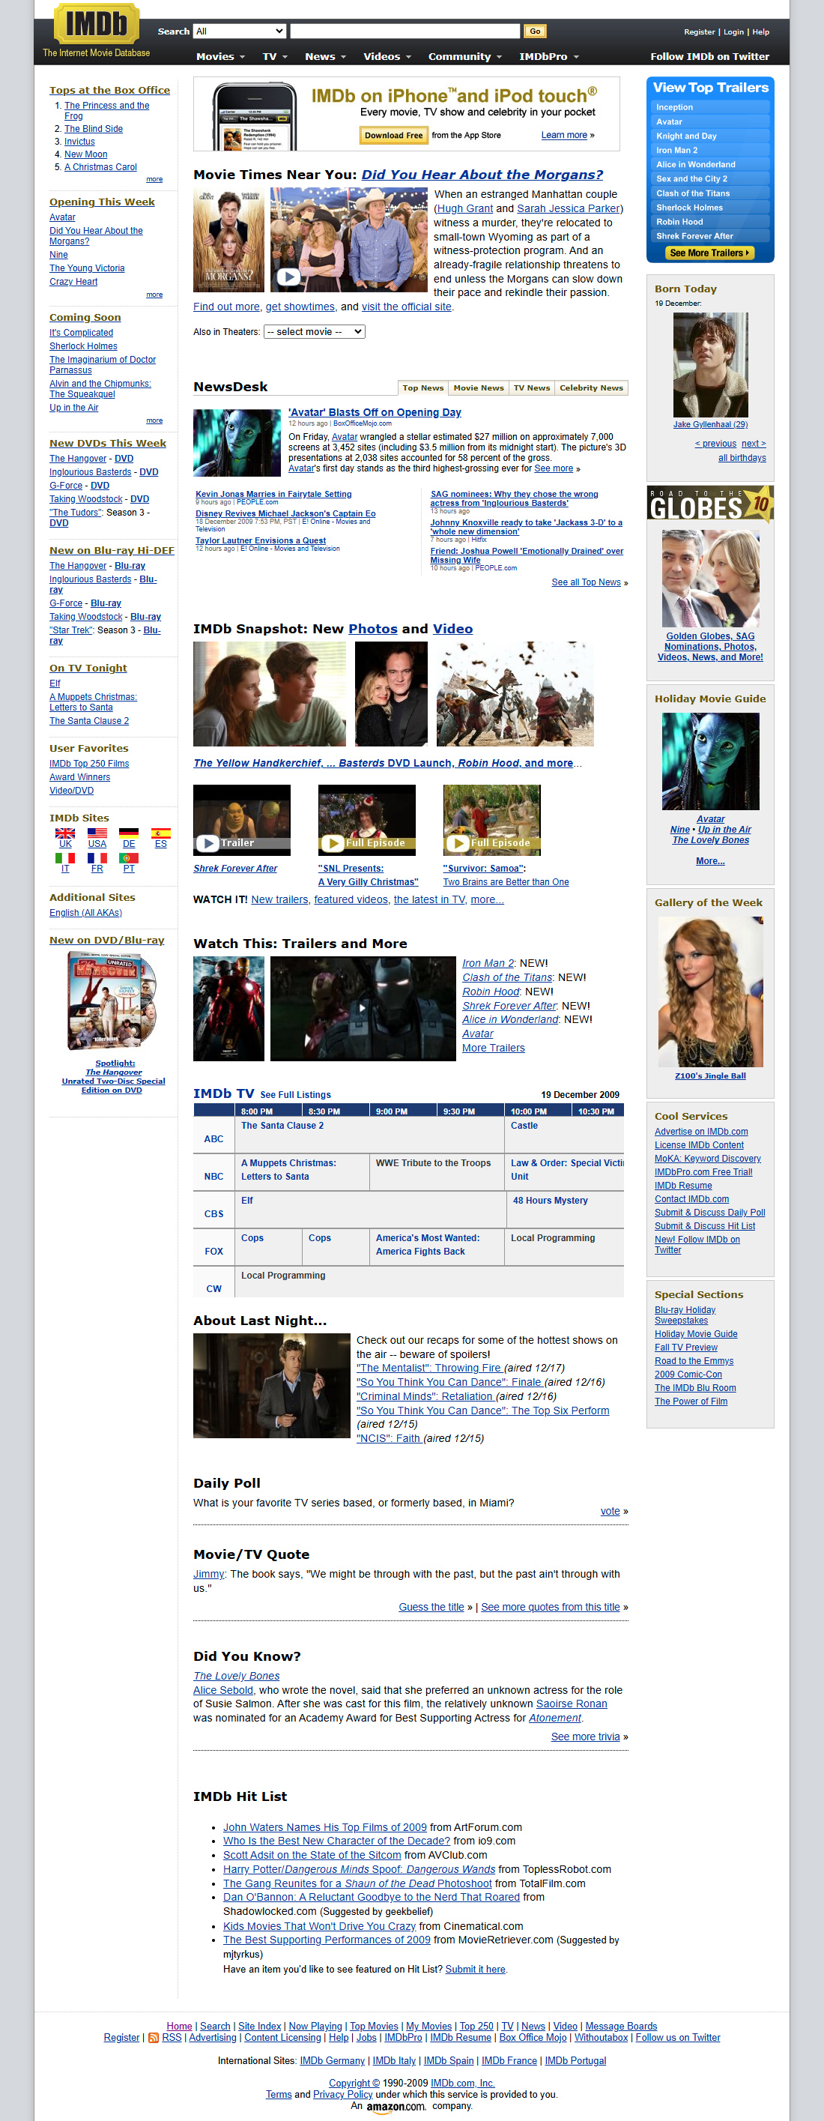Click the Download Free button
The height and width of the screenshot is (2121, 824).
click(x=393, y=135)
